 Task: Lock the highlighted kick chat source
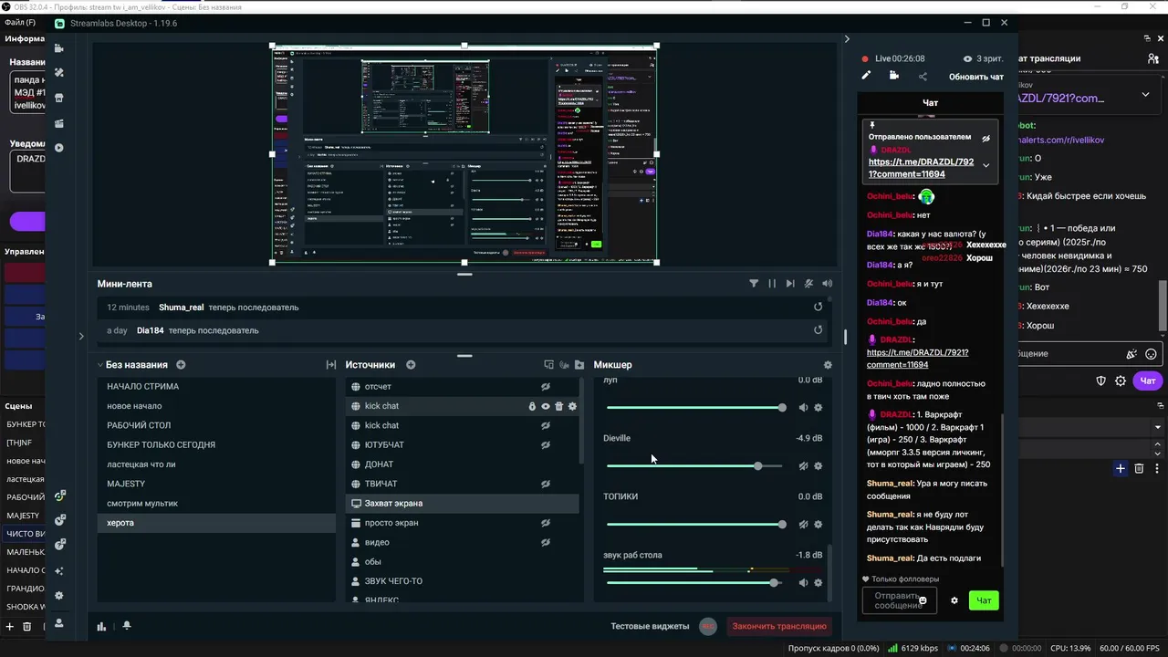[532, 406]
